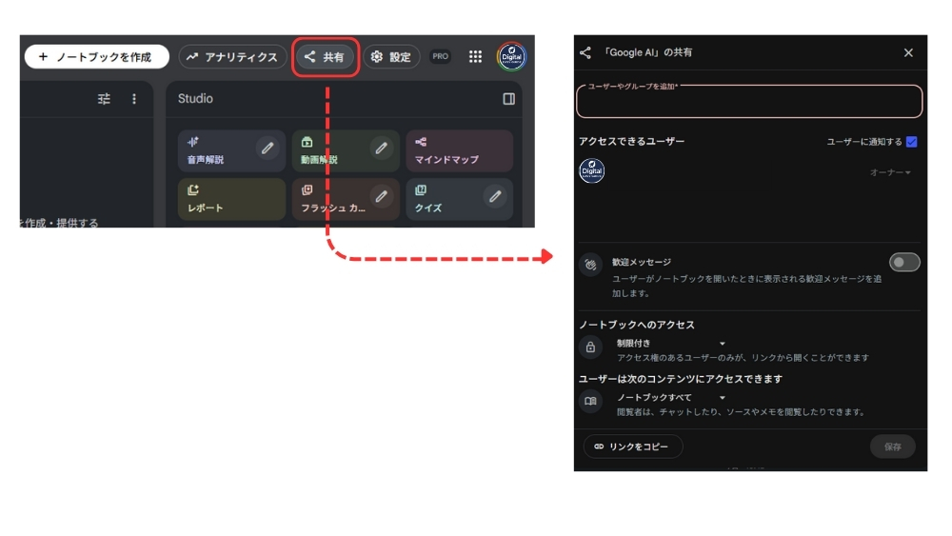Click the PRO badge
This screenshot has width=952, height=536.
(440, 56)
